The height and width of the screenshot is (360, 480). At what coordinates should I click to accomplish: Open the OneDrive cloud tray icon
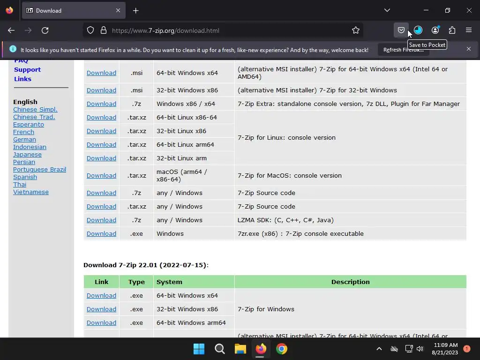pos(394,349)
